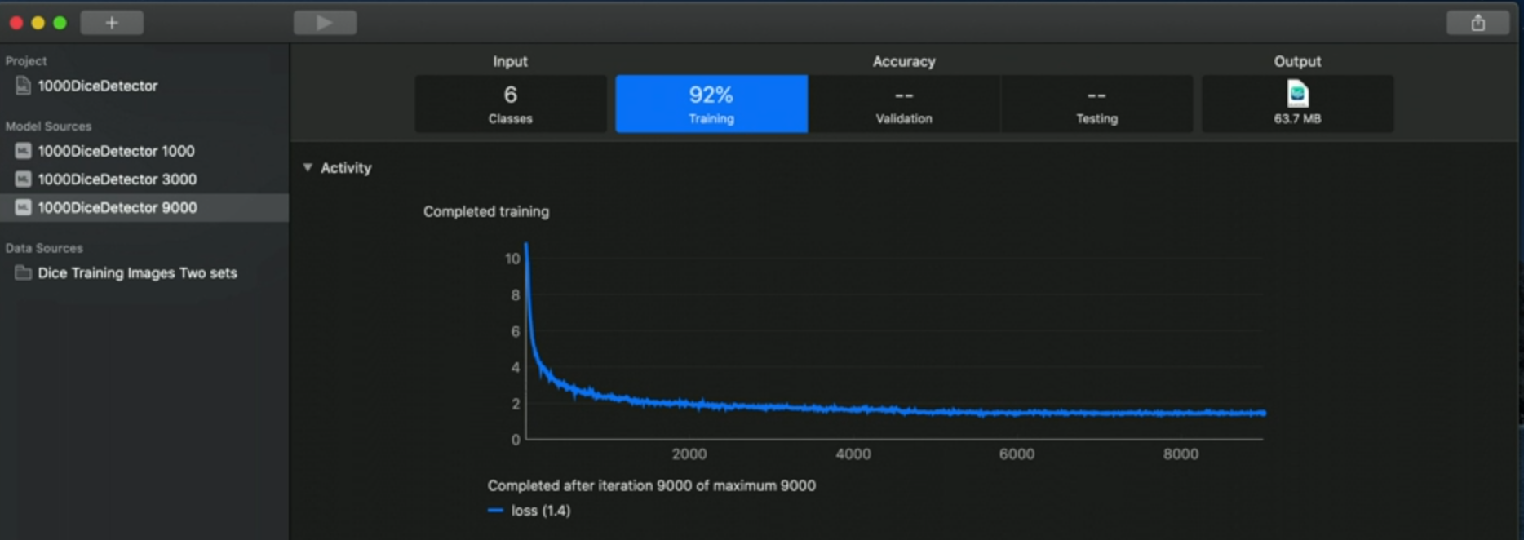Open Dice Training Images Two sets data source
The image size is (1524, 540).
click(x=137, y=273)
